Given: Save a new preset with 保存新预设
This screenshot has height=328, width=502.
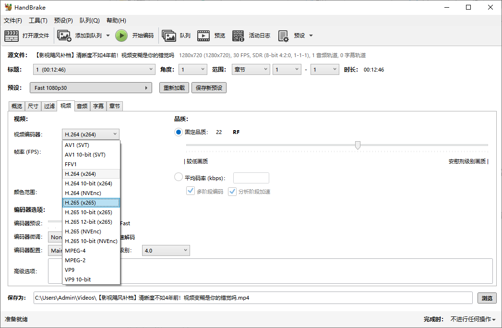Looking at the screenshot, I should click(x=208, y=87).
